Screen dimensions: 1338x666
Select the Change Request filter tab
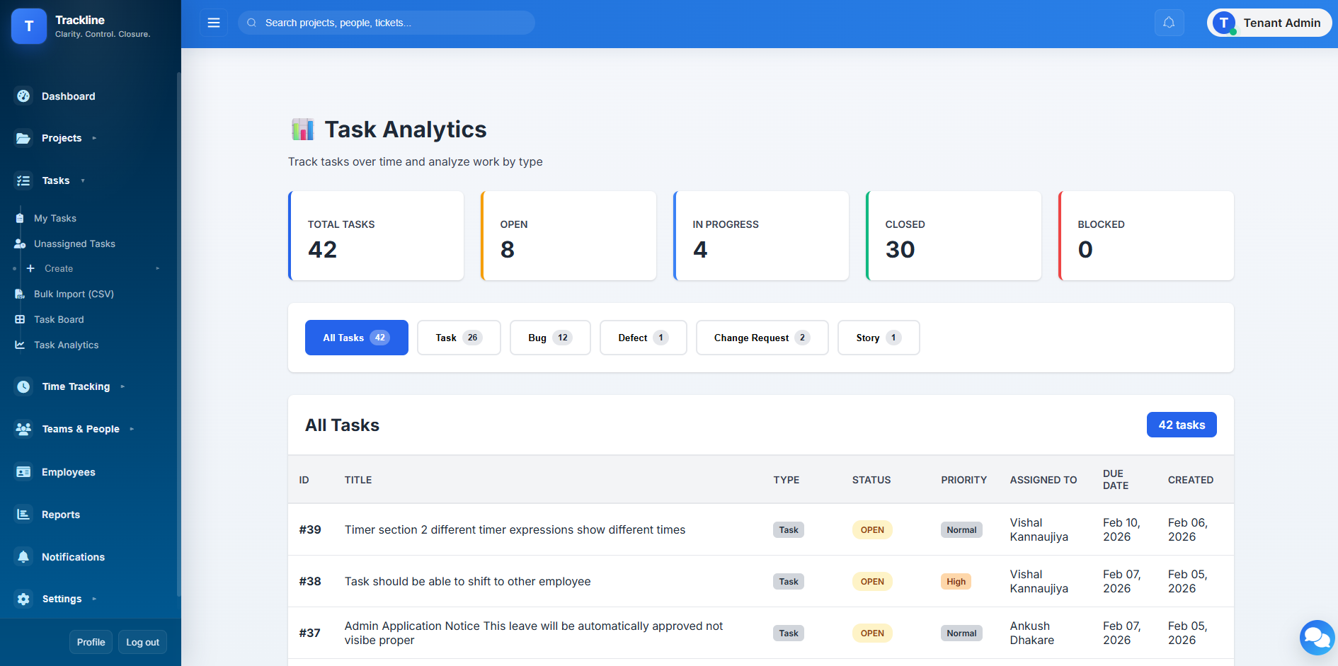pyautogui.click(x=761, y=338)
